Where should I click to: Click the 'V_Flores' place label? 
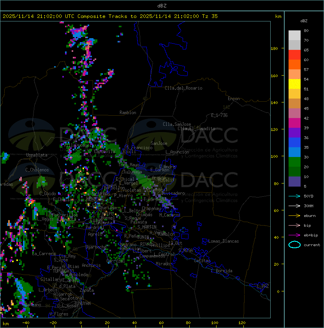(x=59, y=314)
